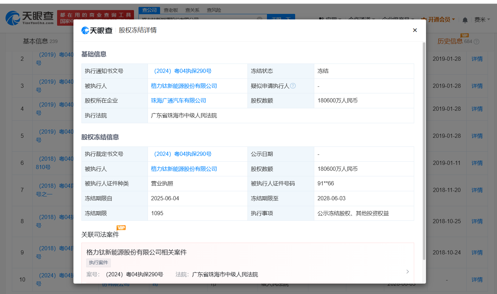Screen dimensions: 497x294
Task: Open 详情 for the 2018-10-24 row
Action: pyautogui.click(x=477, y=253)
